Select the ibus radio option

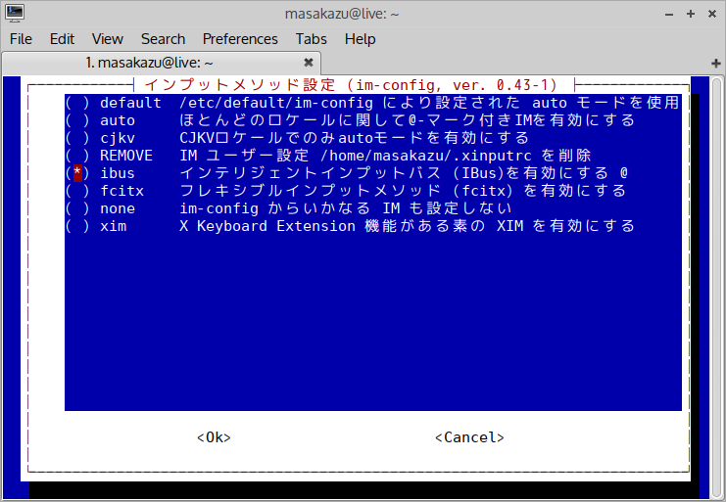(77, 173)
